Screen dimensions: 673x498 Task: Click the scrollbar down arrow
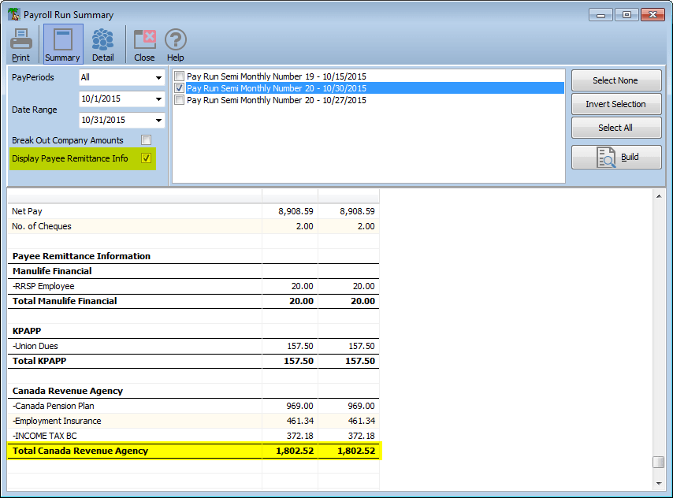click(x=658, y=483)
